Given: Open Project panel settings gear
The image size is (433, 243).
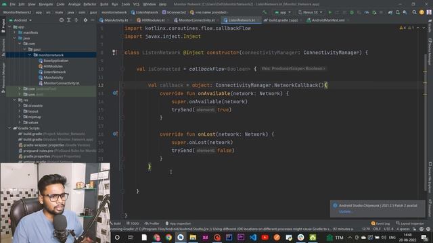Looking at the screenshot, I should pyautogui.click(x=85, y=20).
